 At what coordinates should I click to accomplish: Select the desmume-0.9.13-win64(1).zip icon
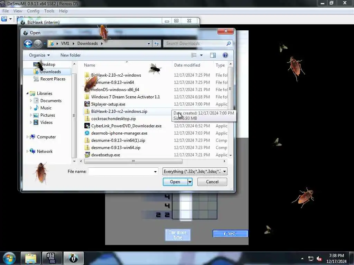click(x=87, y=140)
